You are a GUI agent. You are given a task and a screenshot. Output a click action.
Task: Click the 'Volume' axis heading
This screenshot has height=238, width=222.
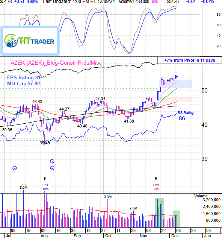[x=201, y=196]
